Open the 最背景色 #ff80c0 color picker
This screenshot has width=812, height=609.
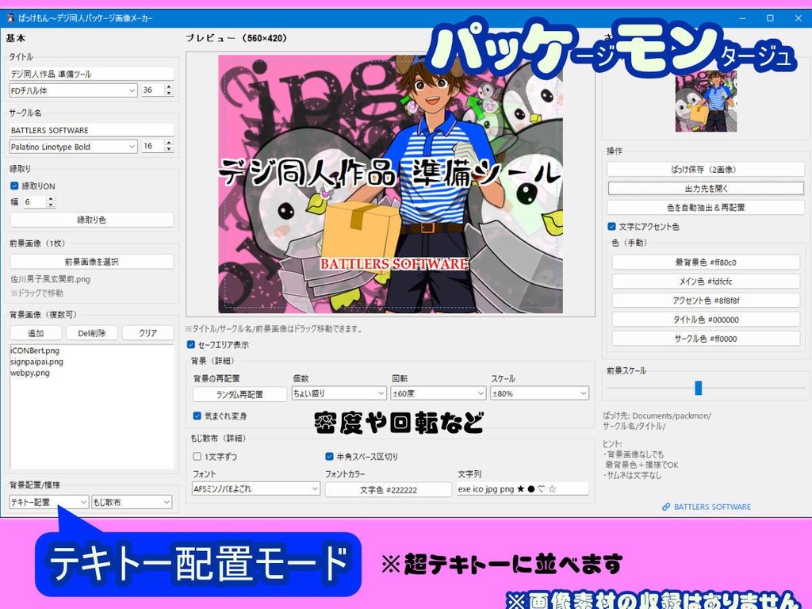(x=705, y=262)
